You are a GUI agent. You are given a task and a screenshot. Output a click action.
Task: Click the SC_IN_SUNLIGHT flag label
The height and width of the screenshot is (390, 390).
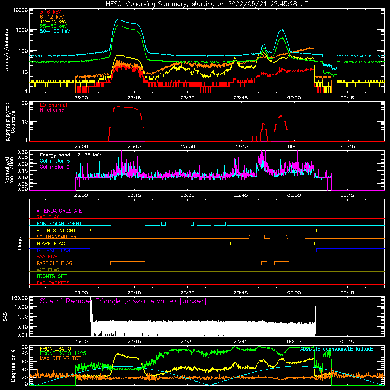tap(56, 230)
